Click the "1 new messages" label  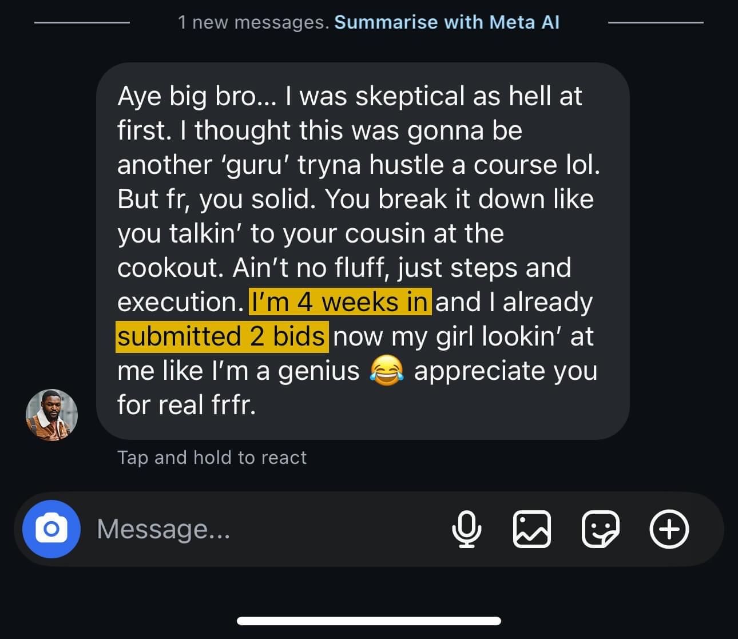253,22
